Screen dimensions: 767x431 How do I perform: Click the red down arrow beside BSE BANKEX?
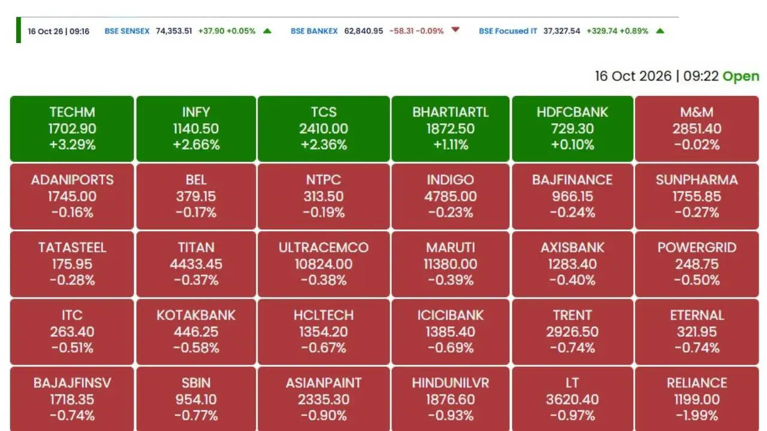455,30
